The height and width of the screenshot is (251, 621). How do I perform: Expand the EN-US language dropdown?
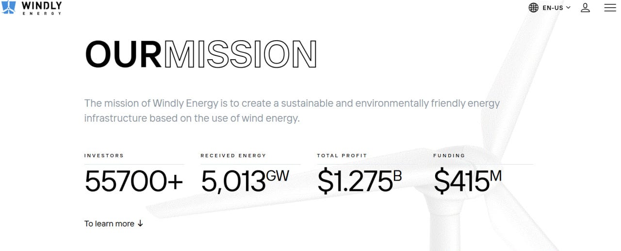coord(550,8)
